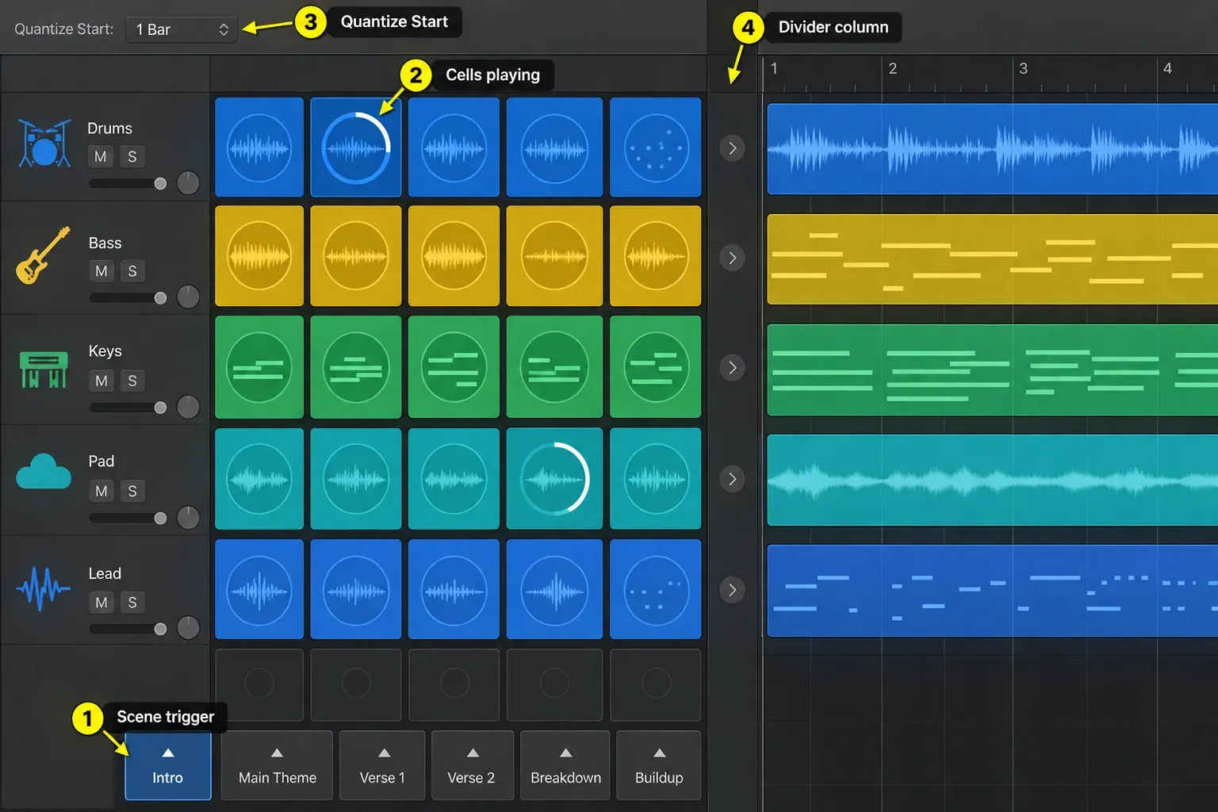The height and width of the screenshot is (812, 1218).
Task: Click the Pad cloud track icon
Action: click(x=44, y=471)
